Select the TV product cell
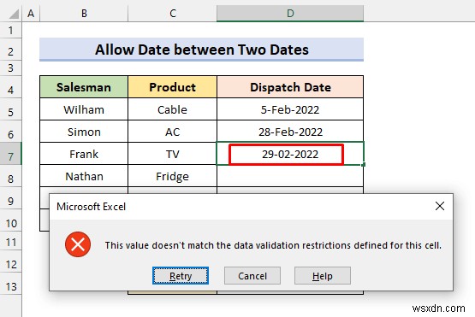 [172, 154]
